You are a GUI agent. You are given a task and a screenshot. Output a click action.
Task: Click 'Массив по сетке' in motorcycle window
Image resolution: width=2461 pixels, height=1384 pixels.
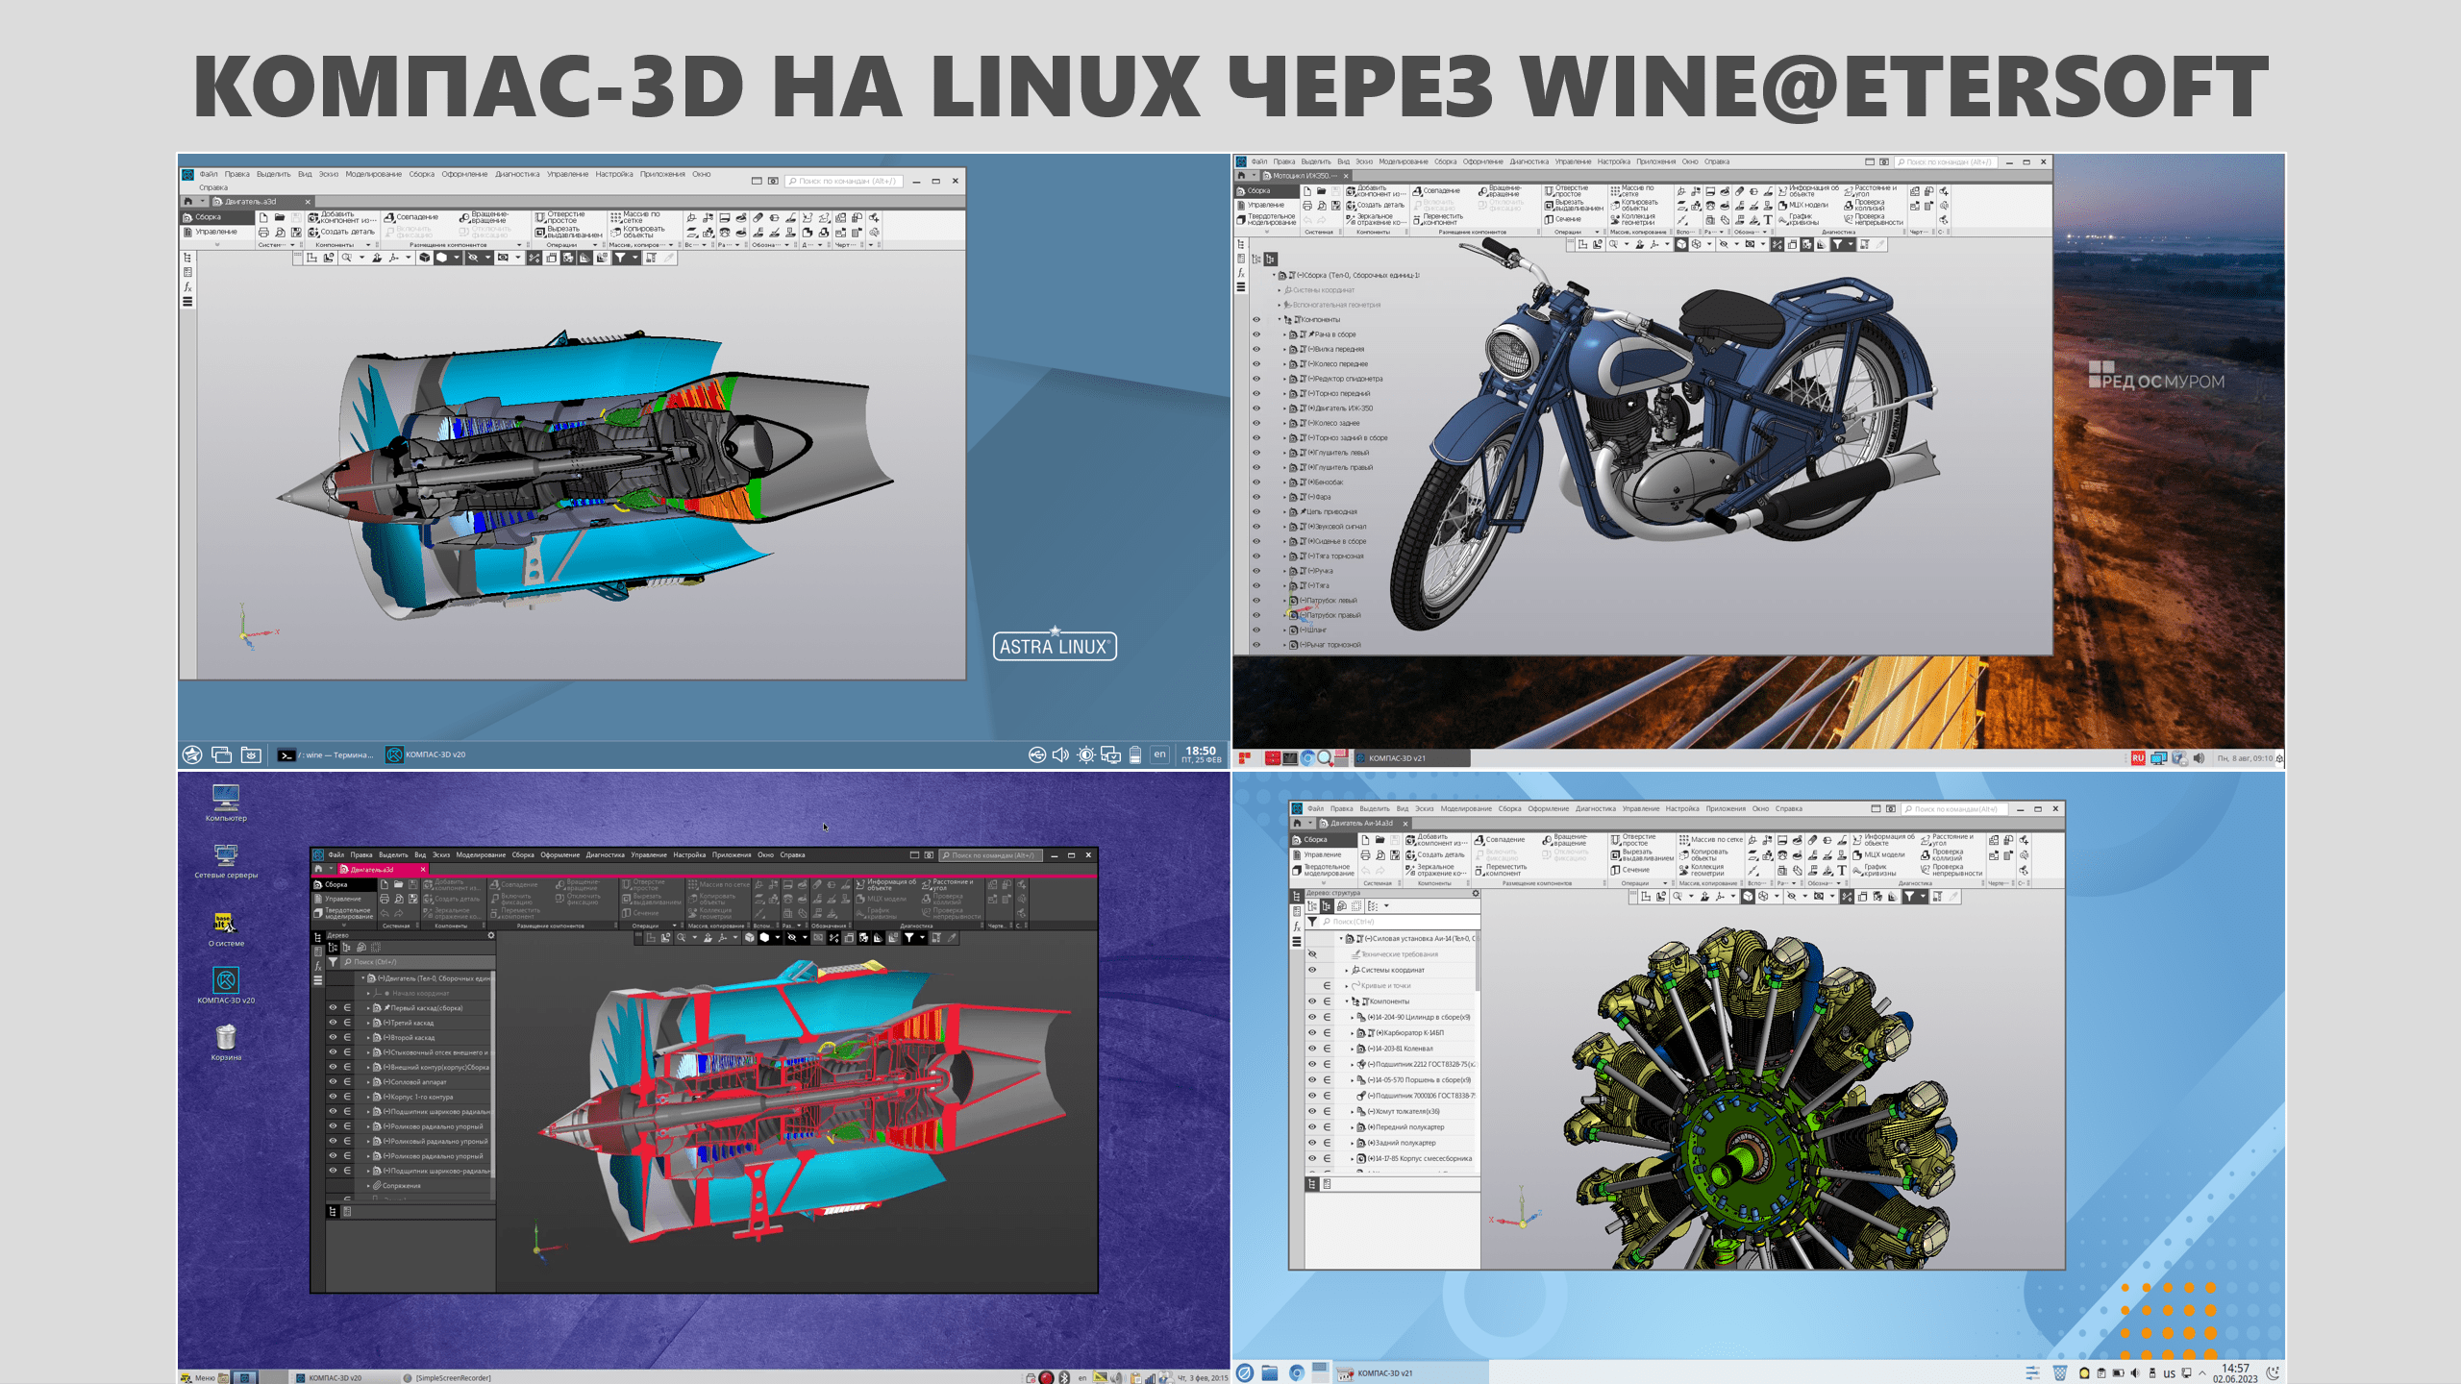point(1632,191)
